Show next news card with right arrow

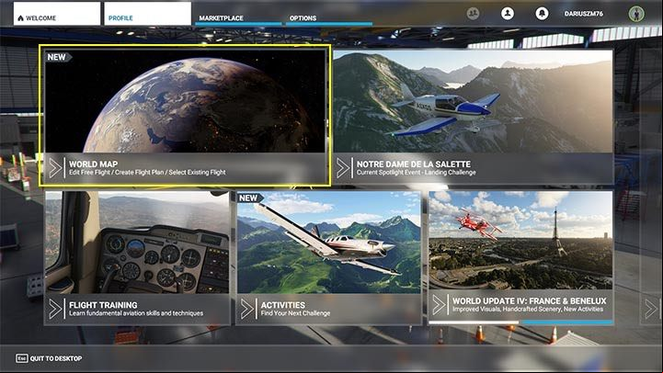point(651,309)
